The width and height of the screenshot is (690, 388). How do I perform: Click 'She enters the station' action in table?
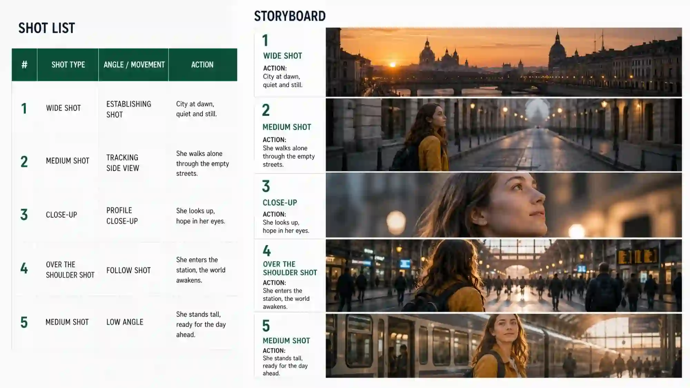pyautogui.click(x=201, y=270)
